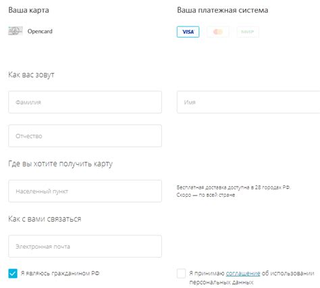Check the personal data agreement checkbox
320x288 pixels.
181,273
